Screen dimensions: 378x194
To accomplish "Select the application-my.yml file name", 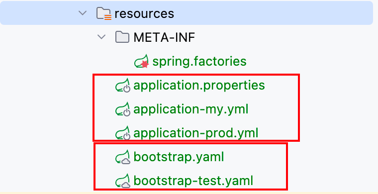I will tap(190, 109).
